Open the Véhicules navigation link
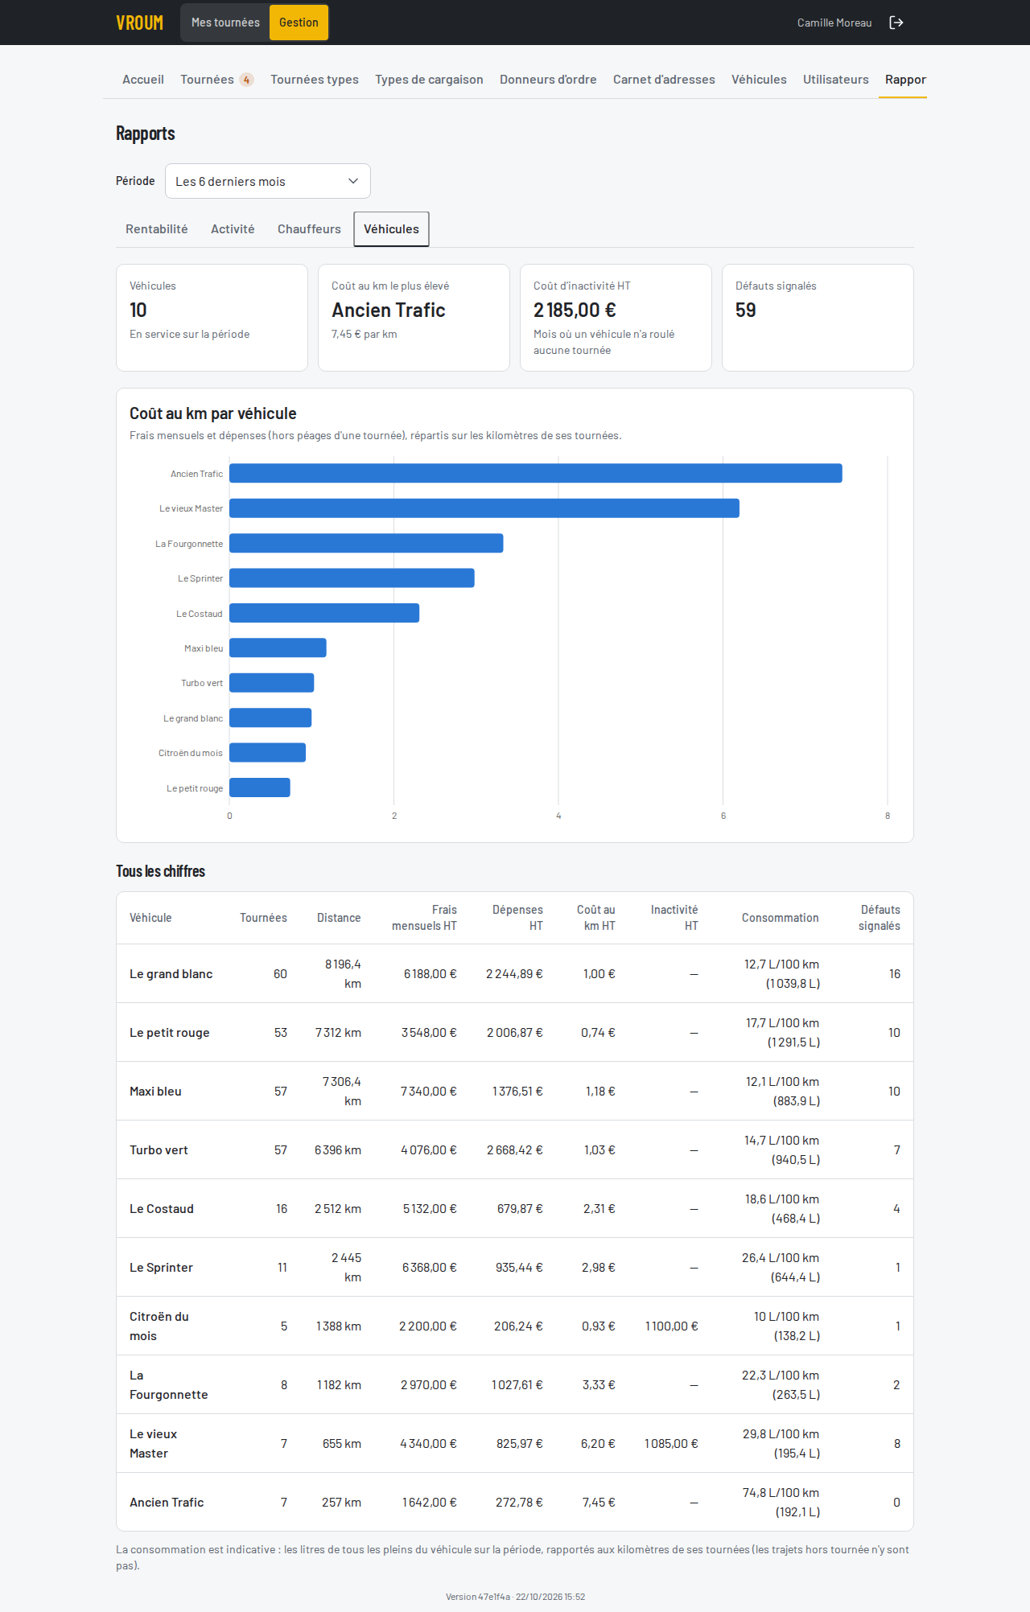 pos(759,80)
